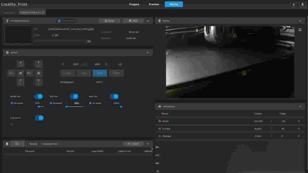Edit the Nozzle target temperature field

[x=283, y=121]
